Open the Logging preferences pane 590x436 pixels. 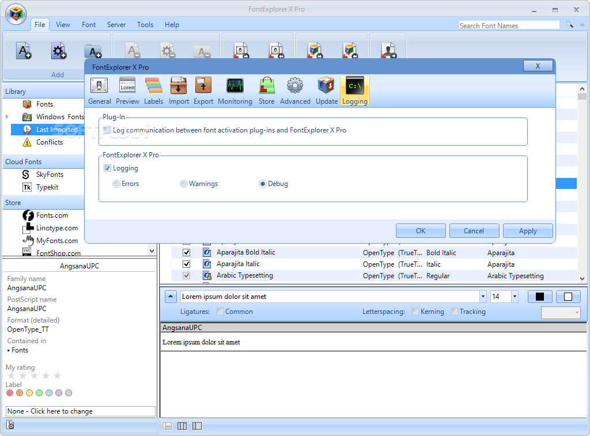[355, 90]
